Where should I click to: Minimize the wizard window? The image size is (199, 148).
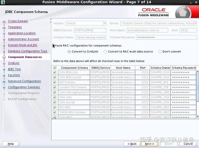click(x=191, y=2)
